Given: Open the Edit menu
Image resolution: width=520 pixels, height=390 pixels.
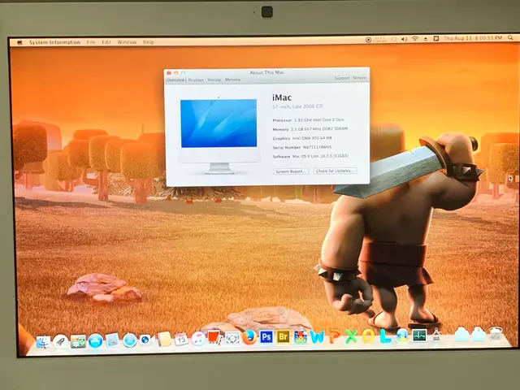Looking at the screenshot, I should (x=106, y=42).
